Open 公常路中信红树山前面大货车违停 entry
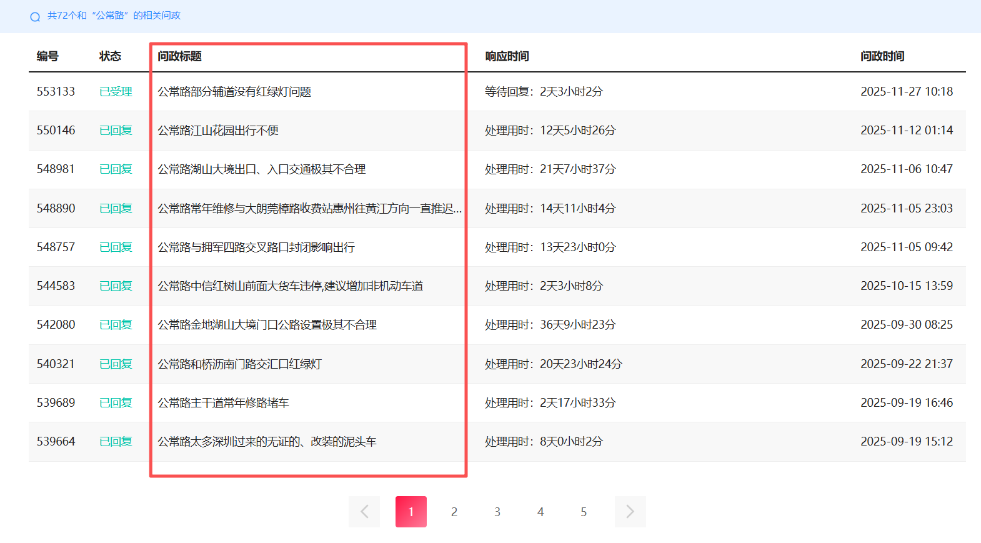This screenshot has height=543, width=981. [291, 286]
